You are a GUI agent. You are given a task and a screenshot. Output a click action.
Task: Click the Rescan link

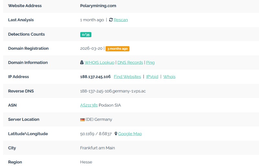121,20
